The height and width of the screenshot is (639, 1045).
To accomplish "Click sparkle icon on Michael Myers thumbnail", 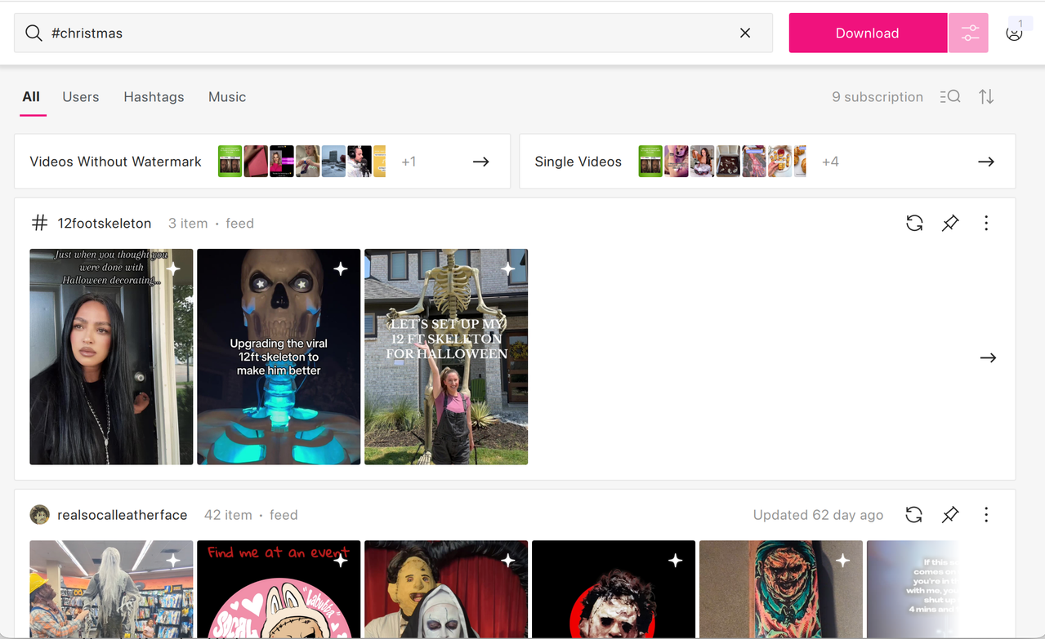I will (x=676, y=561).
